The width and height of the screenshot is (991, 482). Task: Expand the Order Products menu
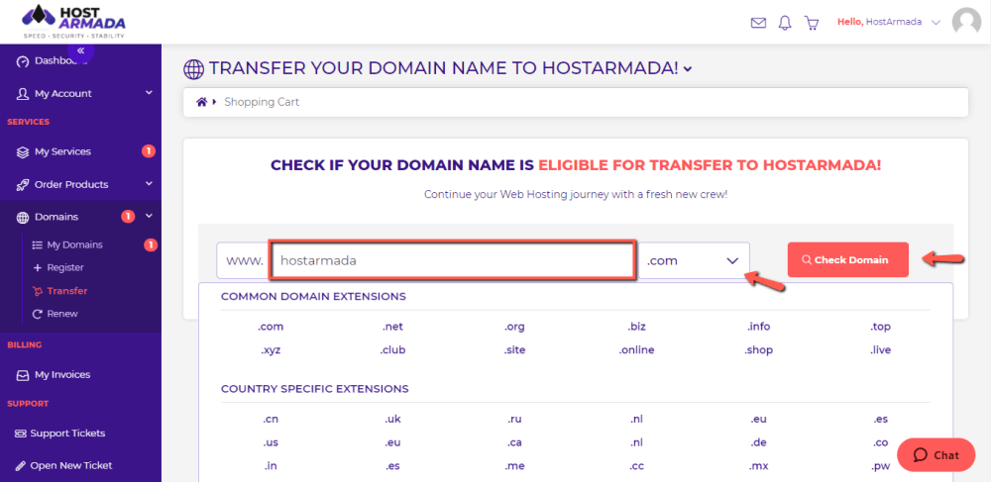point(81,184)
